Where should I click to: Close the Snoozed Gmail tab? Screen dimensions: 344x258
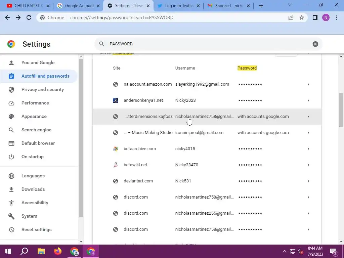click(248, 6)
